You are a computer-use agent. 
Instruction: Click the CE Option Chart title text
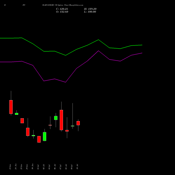pos(63,5)
